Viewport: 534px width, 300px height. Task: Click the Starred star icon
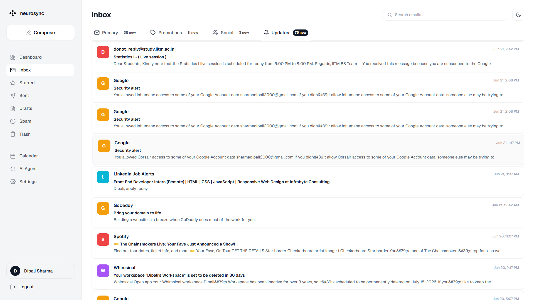[x=13, y=83]
